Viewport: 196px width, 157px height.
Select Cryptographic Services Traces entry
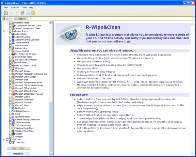coord(28,25)
